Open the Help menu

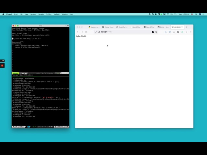click(x=71, y=14)
